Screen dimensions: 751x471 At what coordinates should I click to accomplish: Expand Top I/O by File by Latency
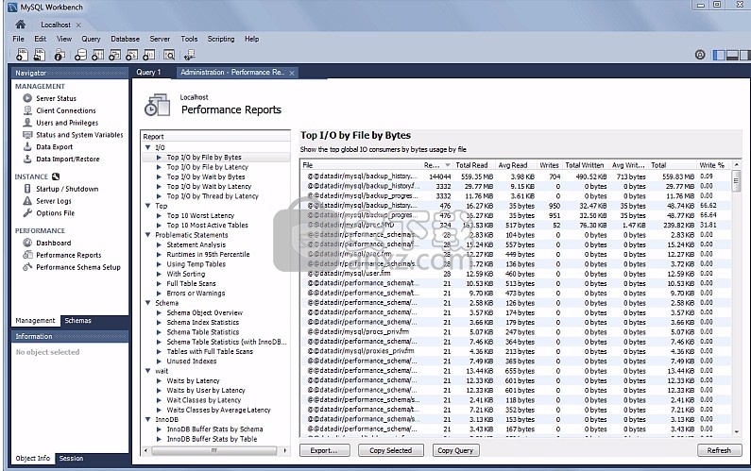[159, 167]
